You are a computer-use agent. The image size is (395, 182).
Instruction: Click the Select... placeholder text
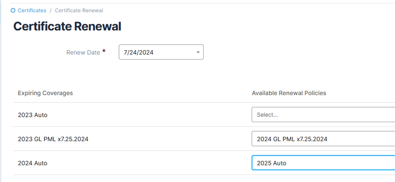pos(267,115)
